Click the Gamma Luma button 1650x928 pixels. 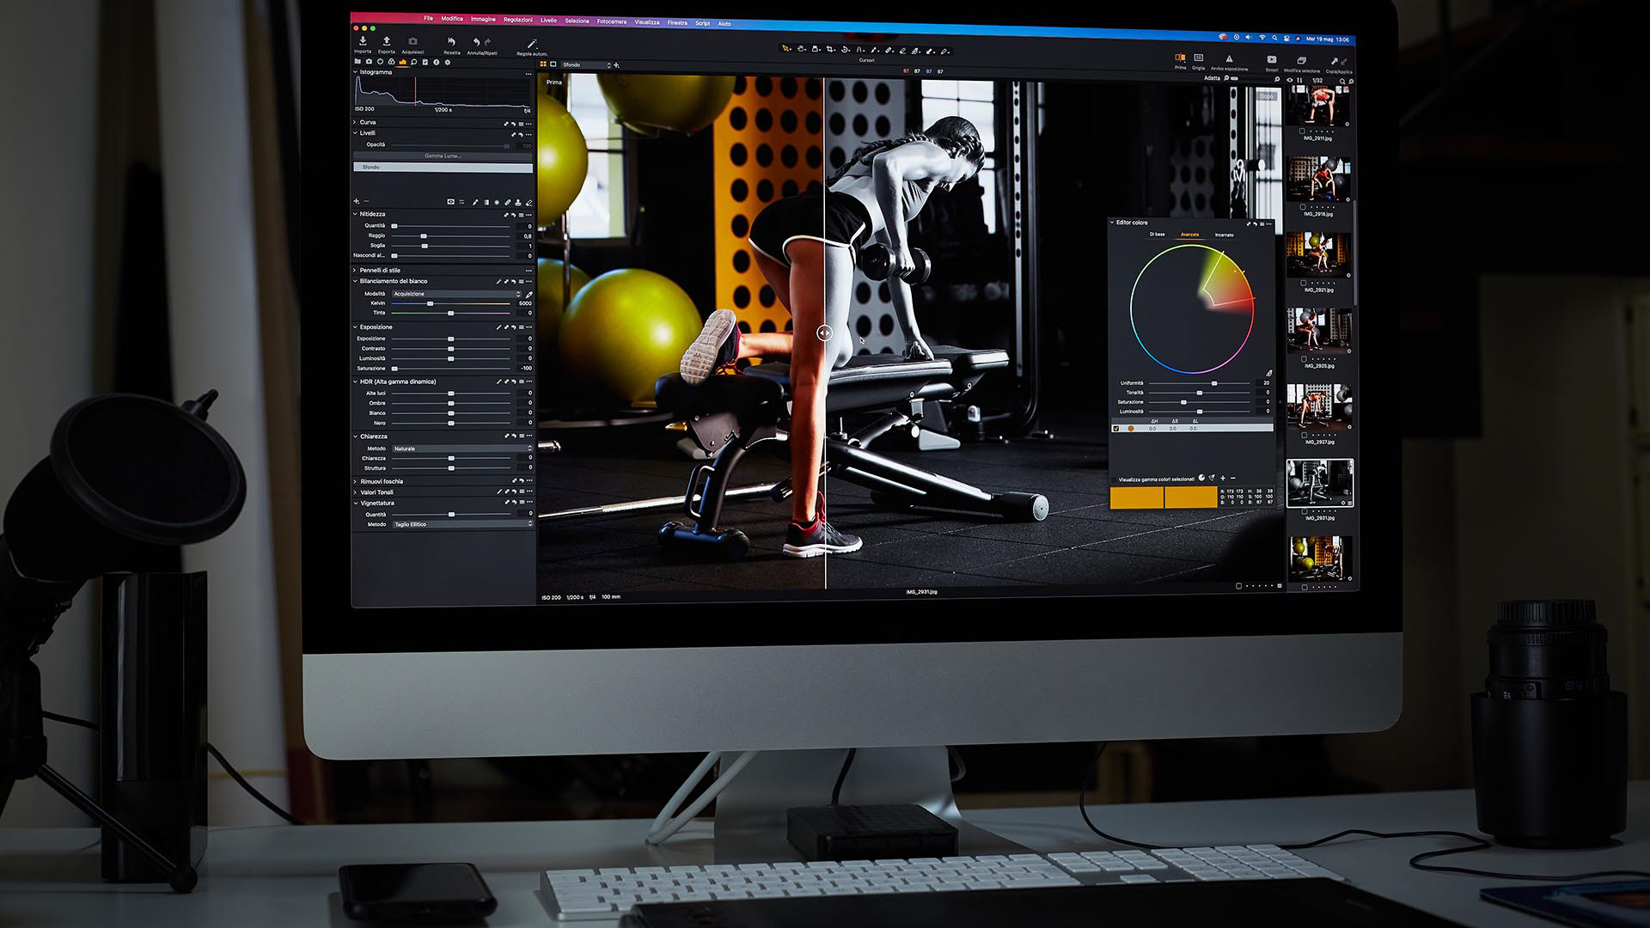point(443,156)
